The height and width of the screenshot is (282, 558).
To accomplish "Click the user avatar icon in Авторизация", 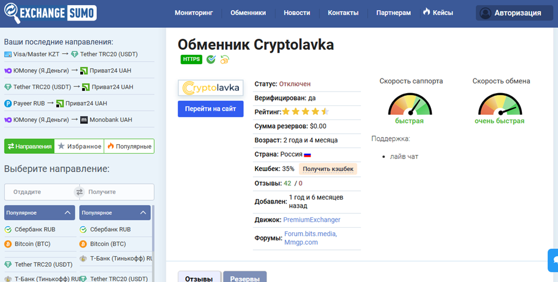I will coord(485,13).
